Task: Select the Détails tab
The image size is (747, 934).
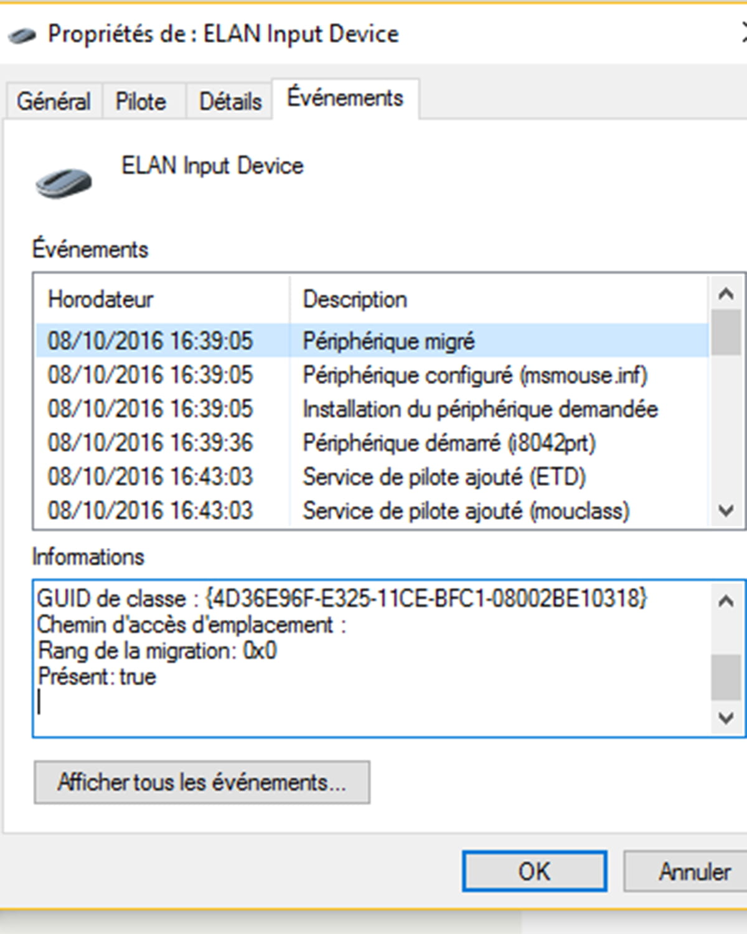Action: [230, 101]
